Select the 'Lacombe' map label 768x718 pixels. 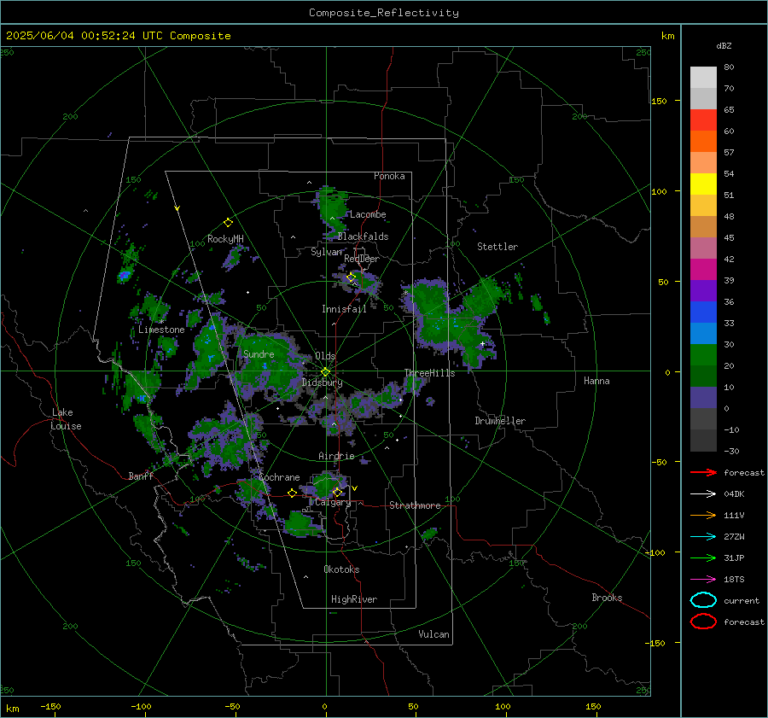pos(368,214)
